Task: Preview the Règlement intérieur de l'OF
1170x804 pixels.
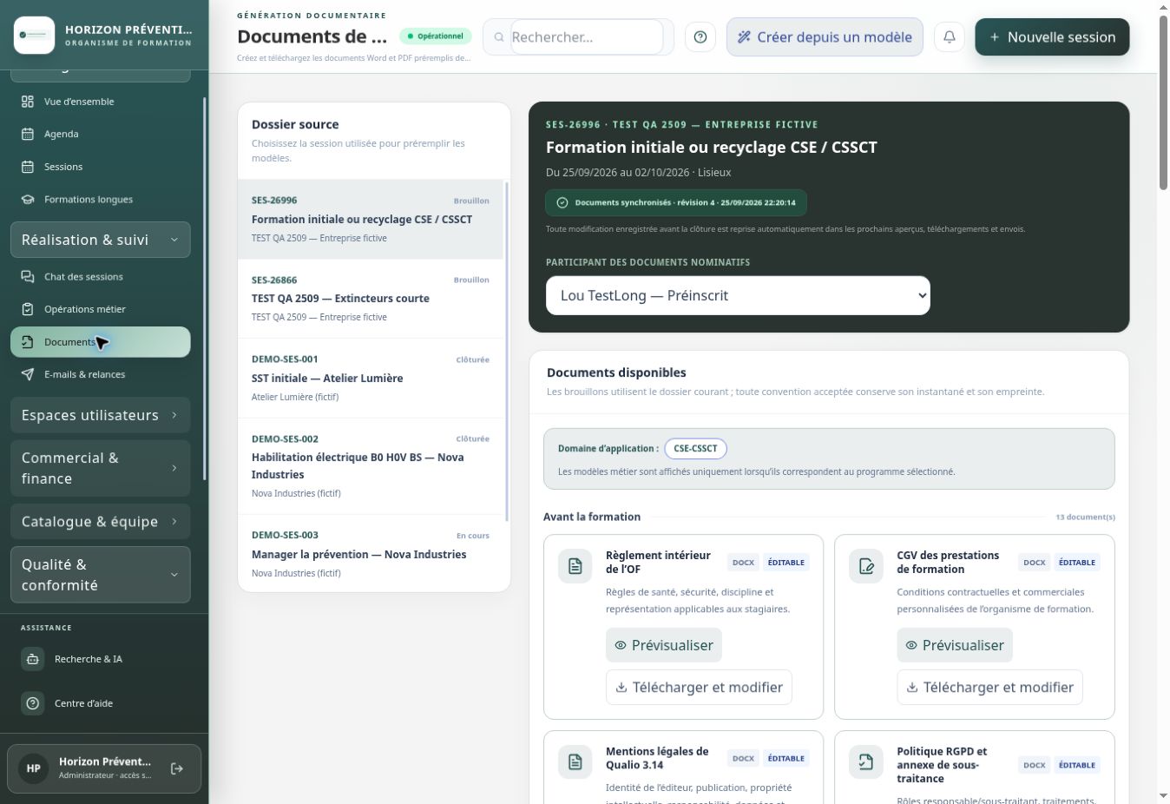Action: pos(664,645)
